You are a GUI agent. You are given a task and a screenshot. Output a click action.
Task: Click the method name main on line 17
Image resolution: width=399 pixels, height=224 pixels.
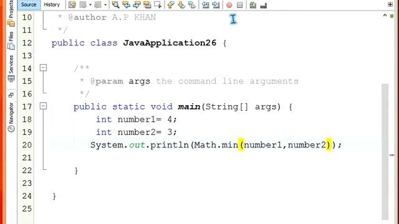click(189, 106)
